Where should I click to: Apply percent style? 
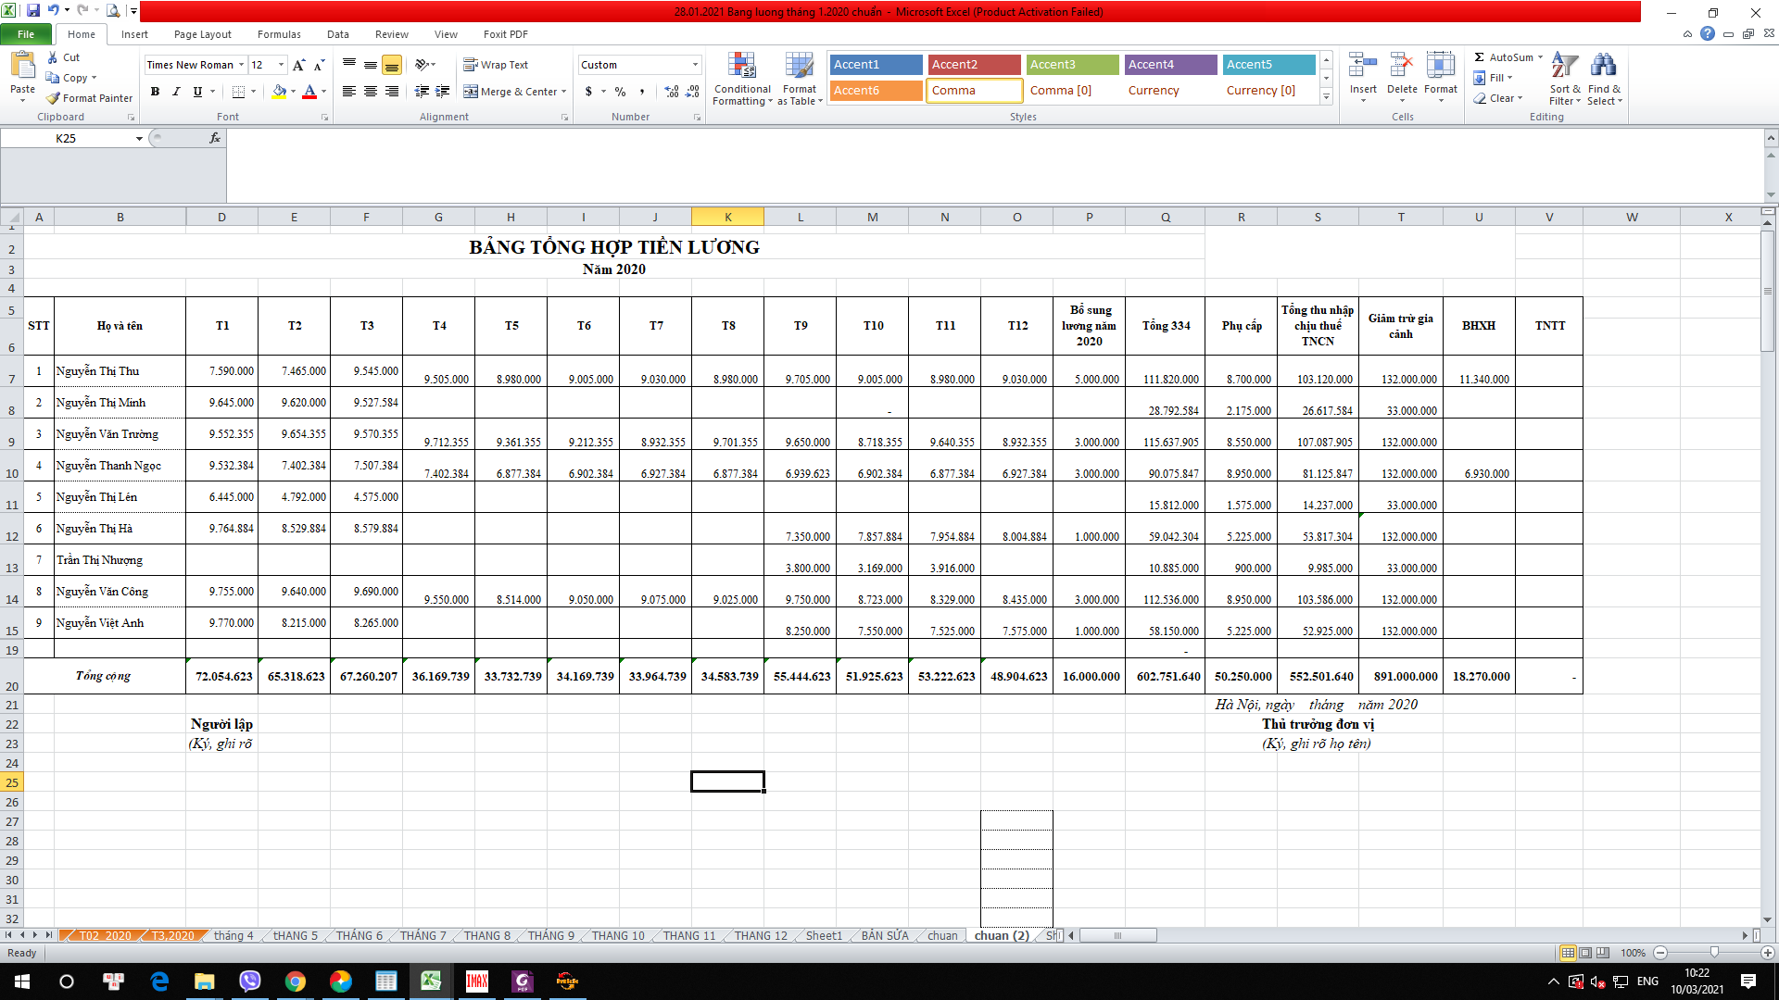tap(620, 92)
